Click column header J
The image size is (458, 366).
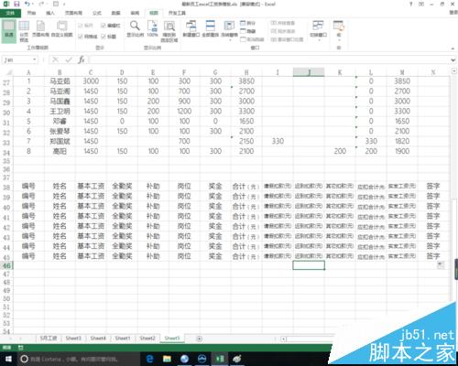click(309, 72)
